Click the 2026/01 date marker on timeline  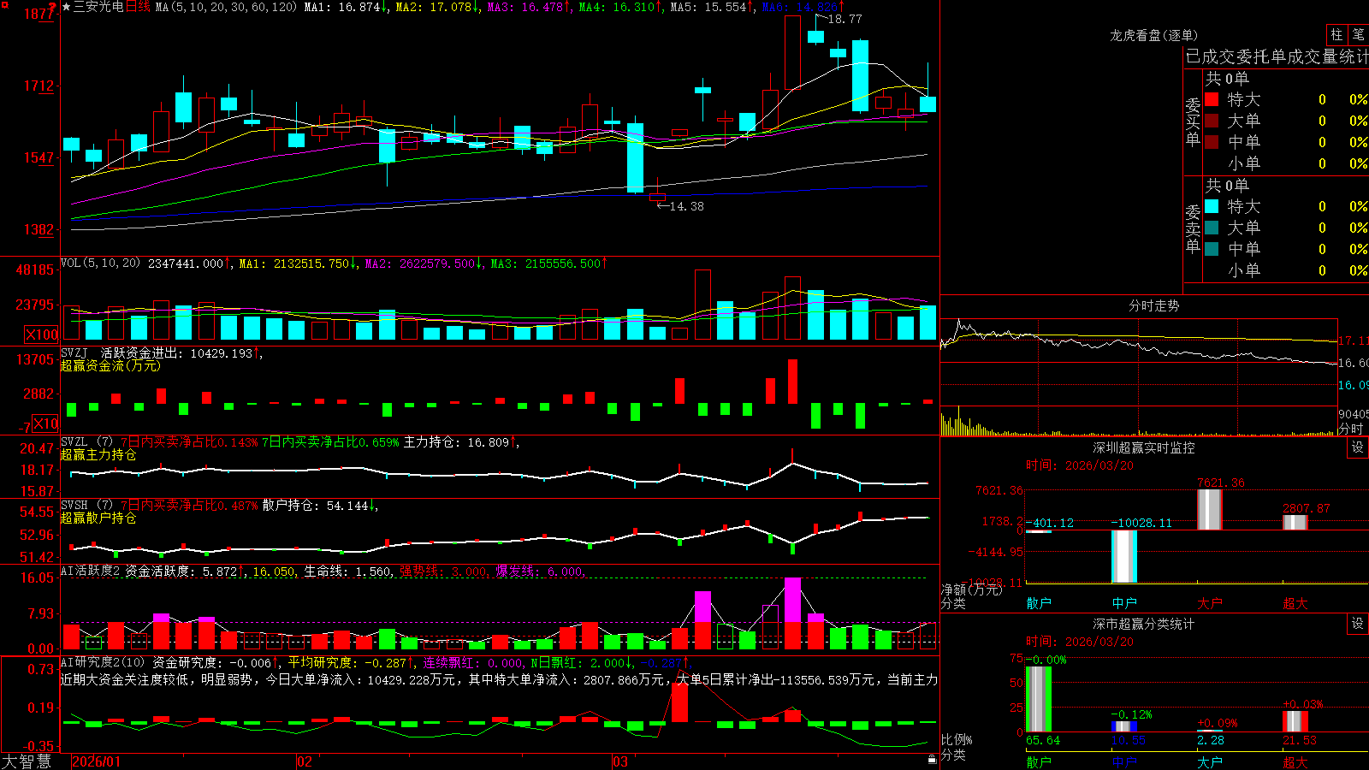(x=96, y=761)
